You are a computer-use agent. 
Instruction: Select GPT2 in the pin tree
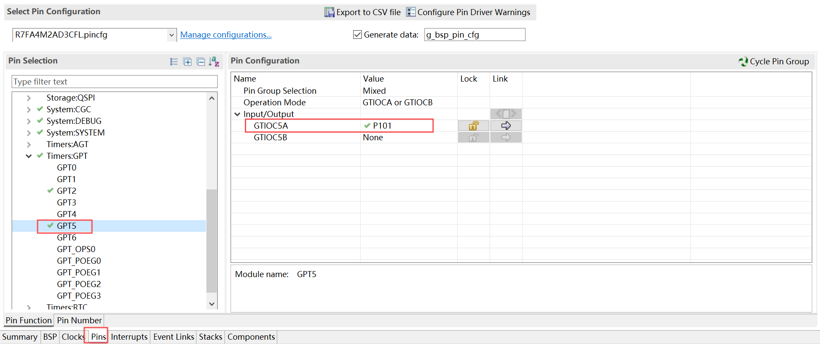(66, 191)
